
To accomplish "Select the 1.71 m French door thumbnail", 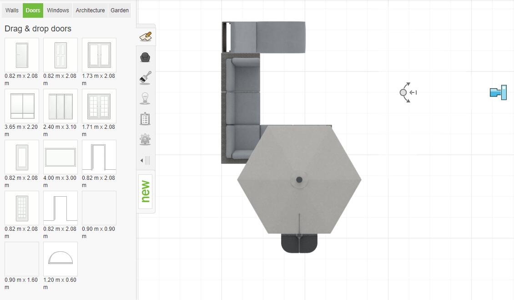I will 99,106.
